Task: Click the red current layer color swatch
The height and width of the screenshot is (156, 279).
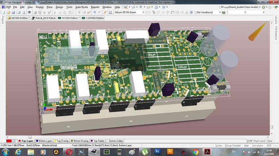Action: click(9, 141)
